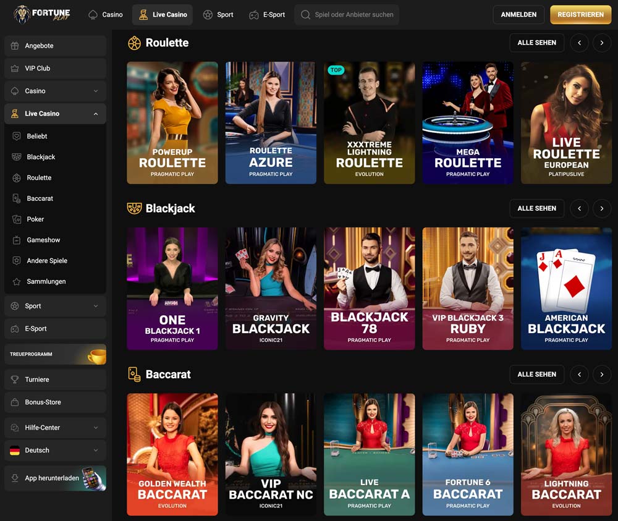618x521 pixels.
Task: Click the search magnifier icon
Action: 305,15
